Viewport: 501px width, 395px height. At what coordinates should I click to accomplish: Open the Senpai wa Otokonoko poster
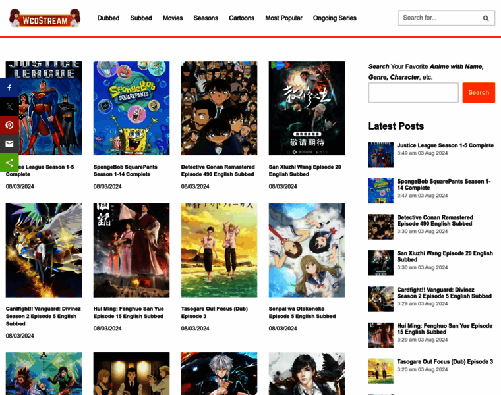pyautogui.click(x=307, y=250)
